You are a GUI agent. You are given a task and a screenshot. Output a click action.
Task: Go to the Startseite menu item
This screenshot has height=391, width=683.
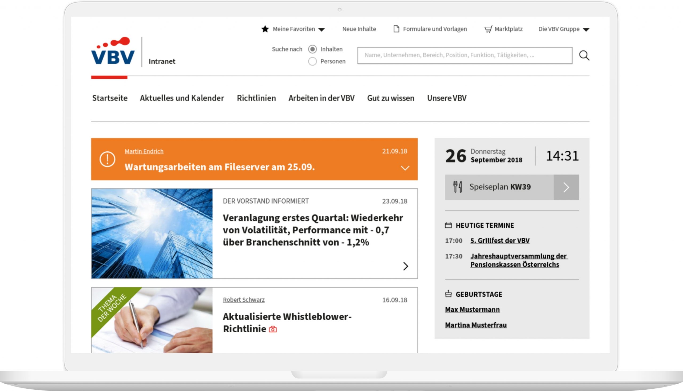[110, 98]
